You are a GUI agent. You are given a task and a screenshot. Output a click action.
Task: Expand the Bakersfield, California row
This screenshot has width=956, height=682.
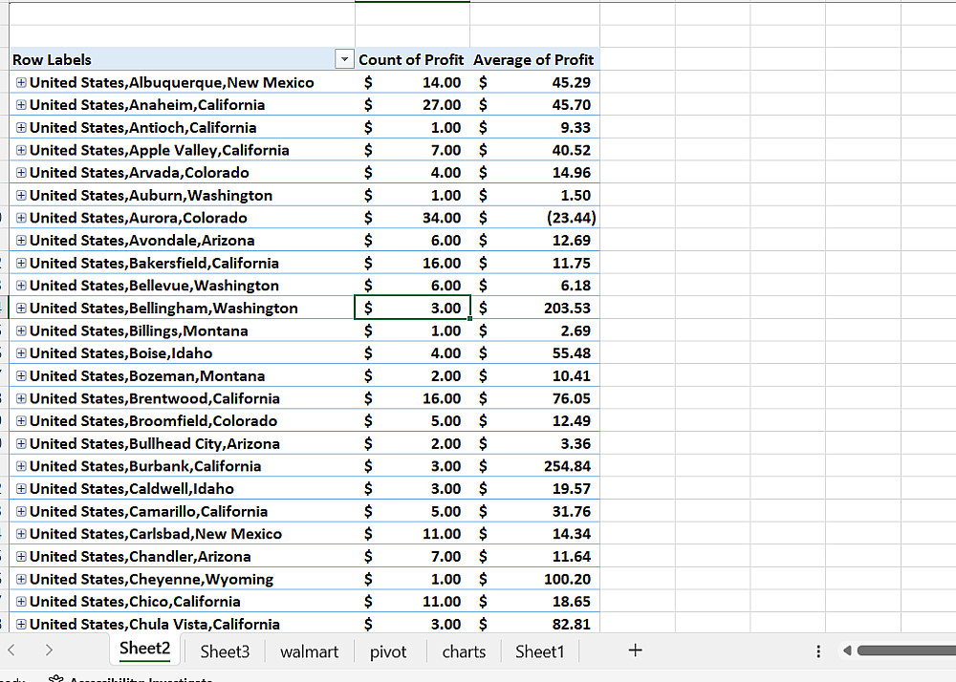(21, 263)
